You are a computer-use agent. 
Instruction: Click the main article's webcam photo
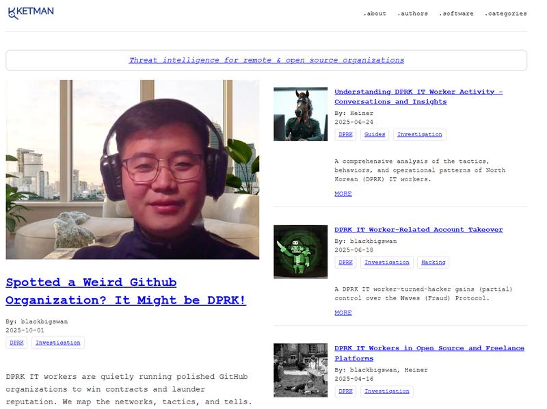point(133,170)
